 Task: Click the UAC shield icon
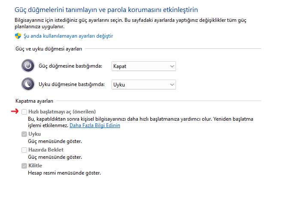[x=18, y=36]
